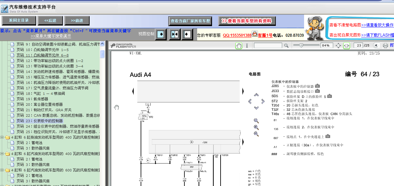Click the middle view control button with inward arrows

click(x=174, y=34)
